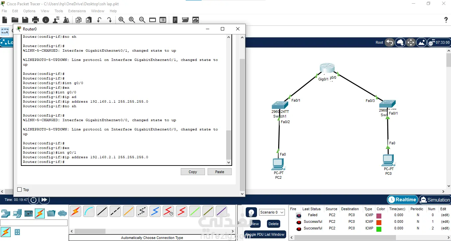Choose the Components category
The width and height of the screenshot is (451, 241).
(x=29, y=214)
